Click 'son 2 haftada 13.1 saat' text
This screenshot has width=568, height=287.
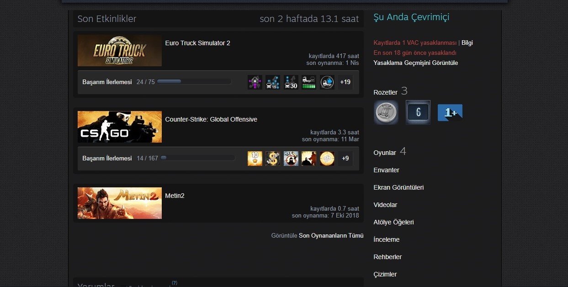(x=309, y=19)
